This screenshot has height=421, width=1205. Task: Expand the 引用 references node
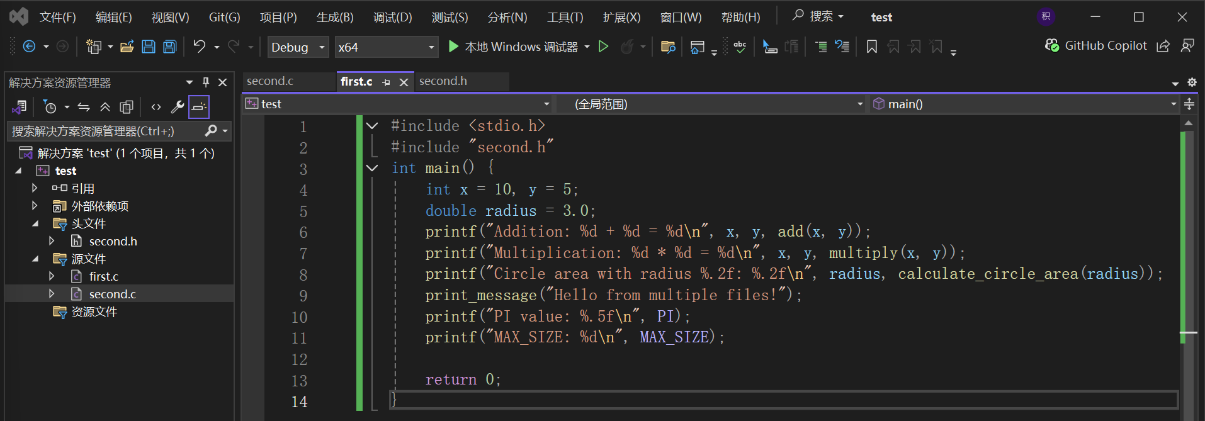click(35, 188)
